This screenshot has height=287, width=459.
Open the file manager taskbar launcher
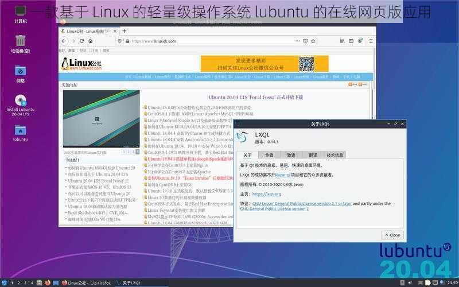click(x=39, y=283)
